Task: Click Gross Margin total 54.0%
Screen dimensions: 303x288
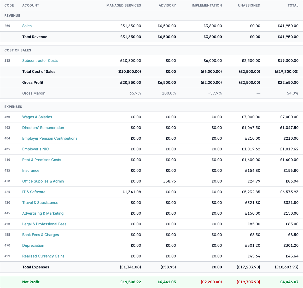Action: (x=293, y=93)
